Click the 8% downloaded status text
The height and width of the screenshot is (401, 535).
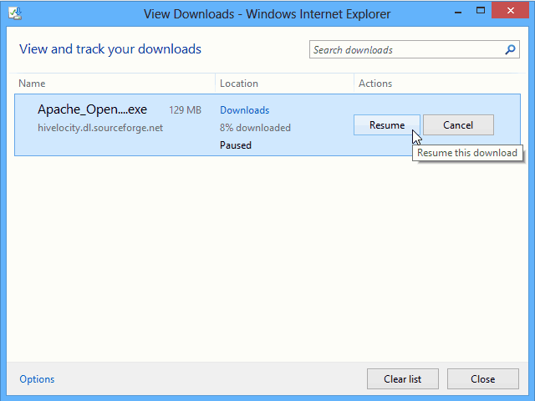click(x=255, y=128)
